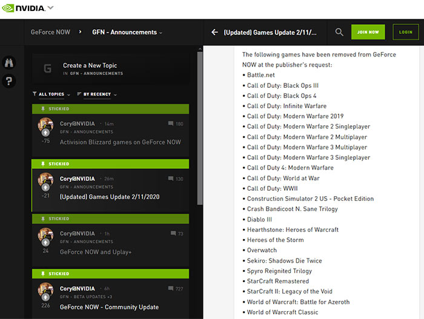This screenshot has width=424, height=319.
Task: Open Activision Blizzard games on GeForce NOW topic
Action: coord(121,142)
